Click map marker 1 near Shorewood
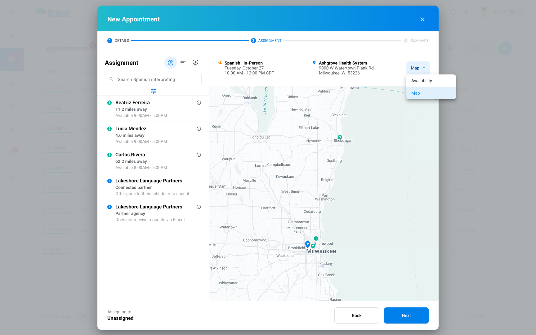This screenshot has height=335, width=536. pos(316,239)
